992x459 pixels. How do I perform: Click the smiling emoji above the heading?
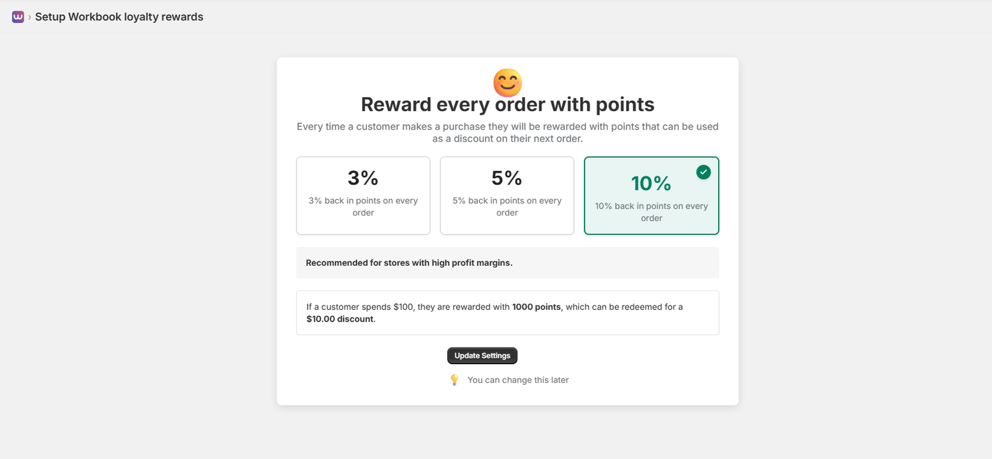507,82
